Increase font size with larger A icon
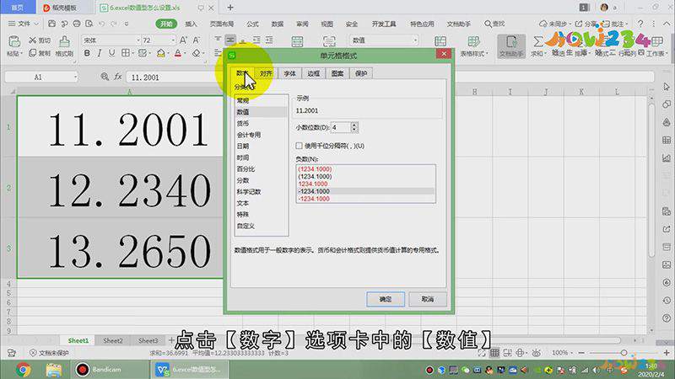This screenshot has height=379, width=675. (183, 40)
